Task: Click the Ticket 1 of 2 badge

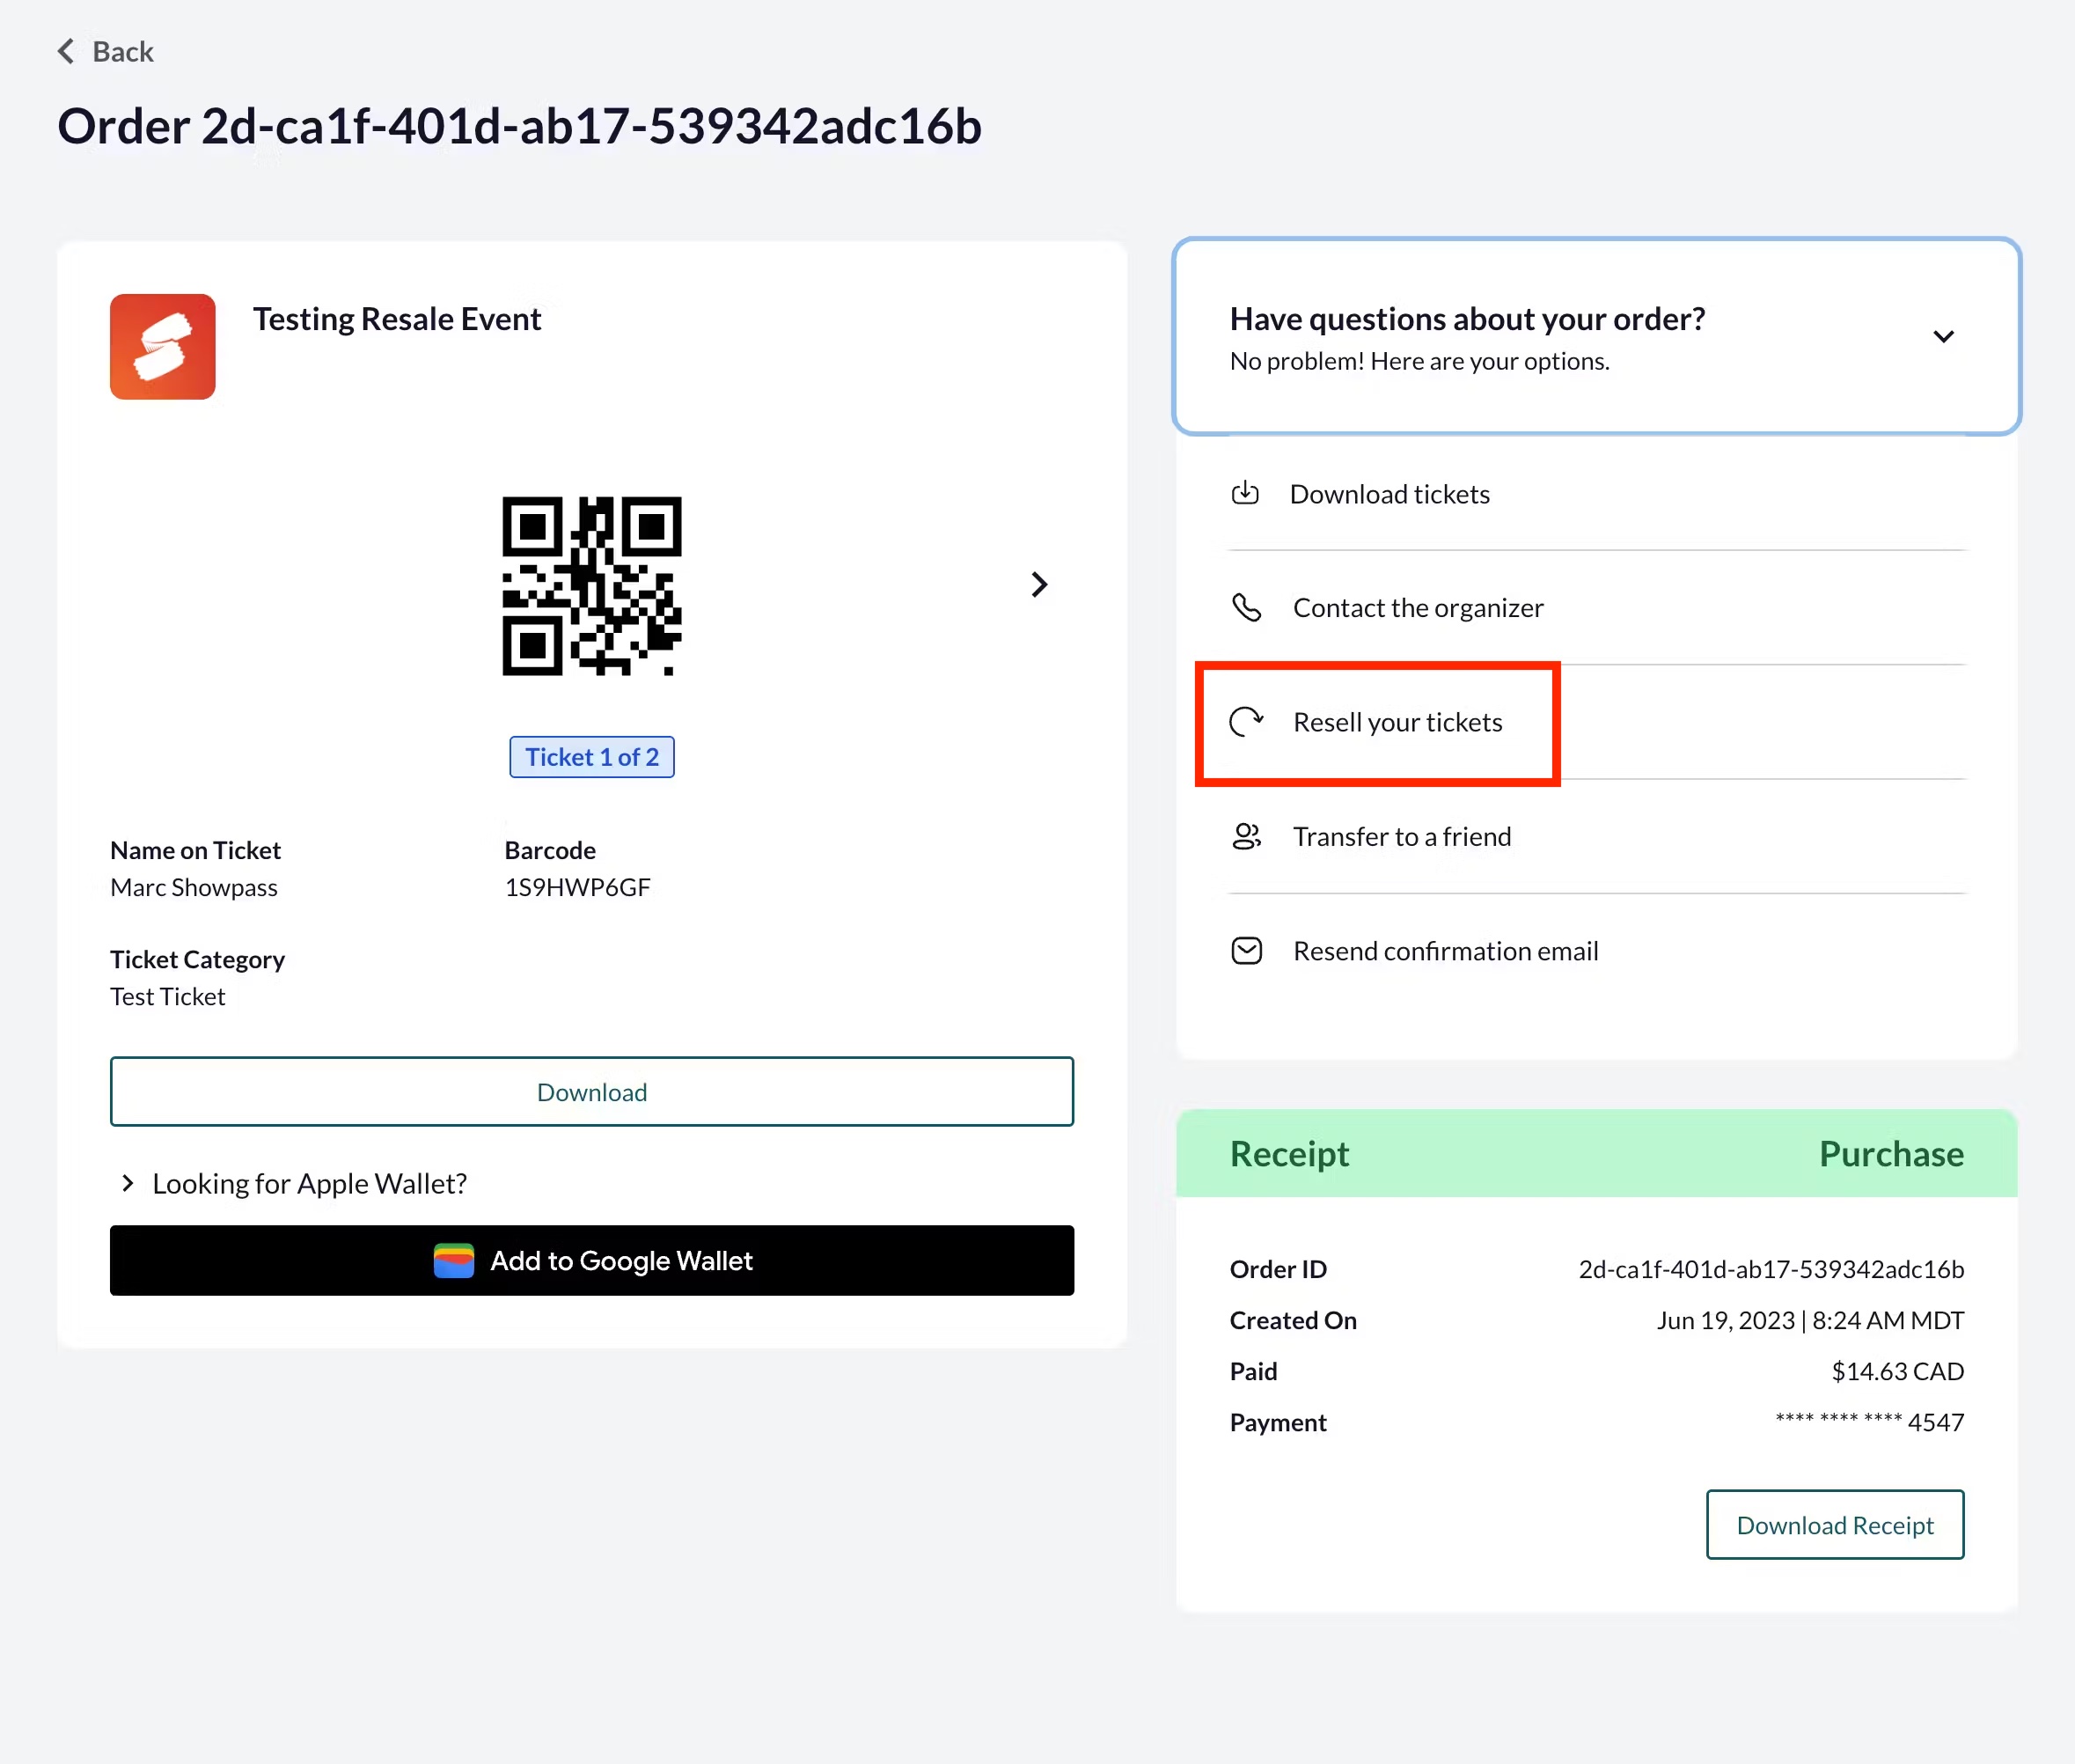Action: (591, 757)
